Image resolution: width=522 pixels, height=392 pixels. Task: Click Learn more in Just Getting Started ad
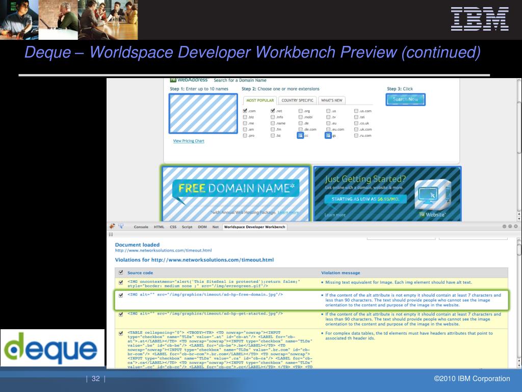pos(335,215)
